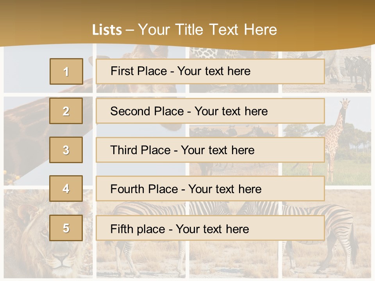
Task: Select the Fourth Place text bar
Action: pos(210,189)
